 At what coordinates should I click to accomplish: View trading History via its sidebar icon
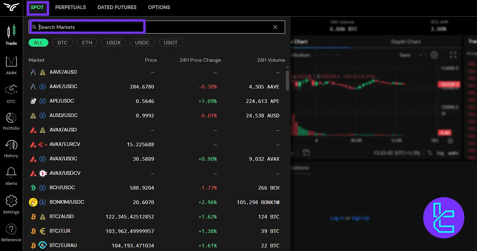[x=11, y=148]
